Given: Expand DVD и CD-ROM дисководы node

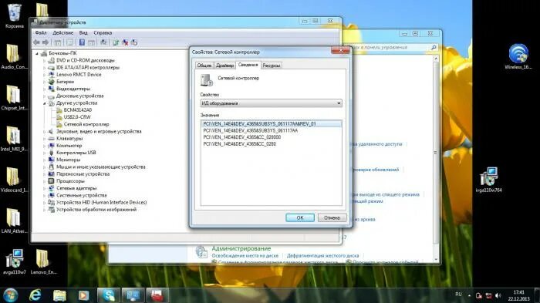Looking at the screenshot, I should [x=45, y=61].
